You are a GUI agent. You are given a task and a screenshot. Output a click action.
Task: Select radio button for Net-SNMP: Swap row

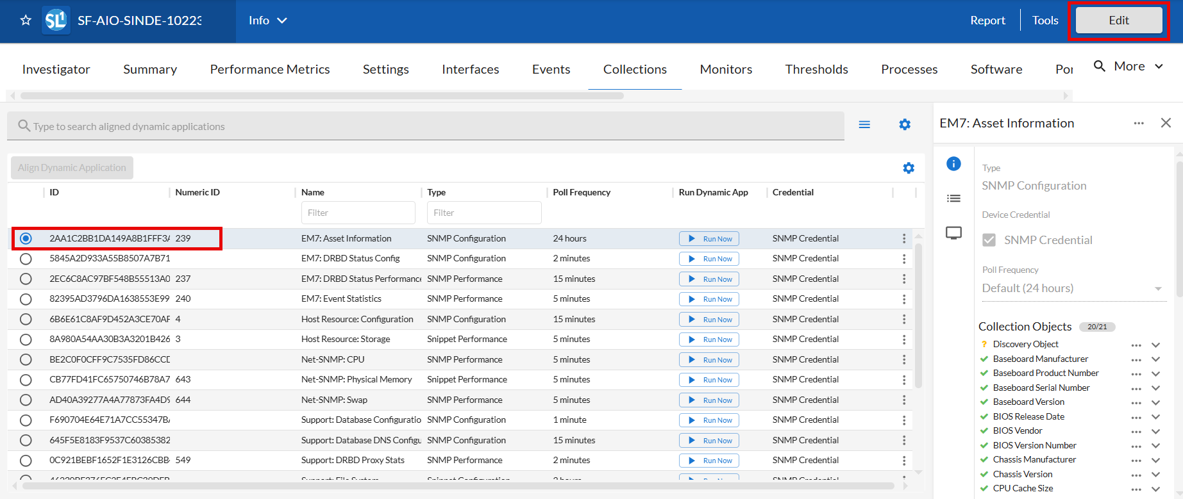click(x=26, y=400)
